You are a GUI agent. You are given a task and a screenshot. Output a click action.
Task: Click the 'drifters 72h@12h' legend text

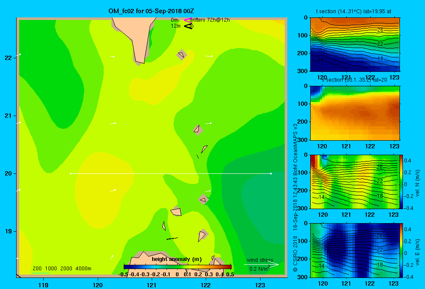[x=210, y=20]
